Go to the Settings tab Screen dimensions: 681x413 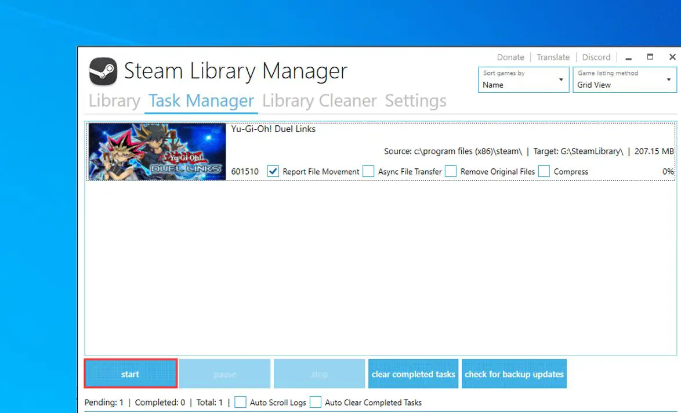tap(415, 101)
